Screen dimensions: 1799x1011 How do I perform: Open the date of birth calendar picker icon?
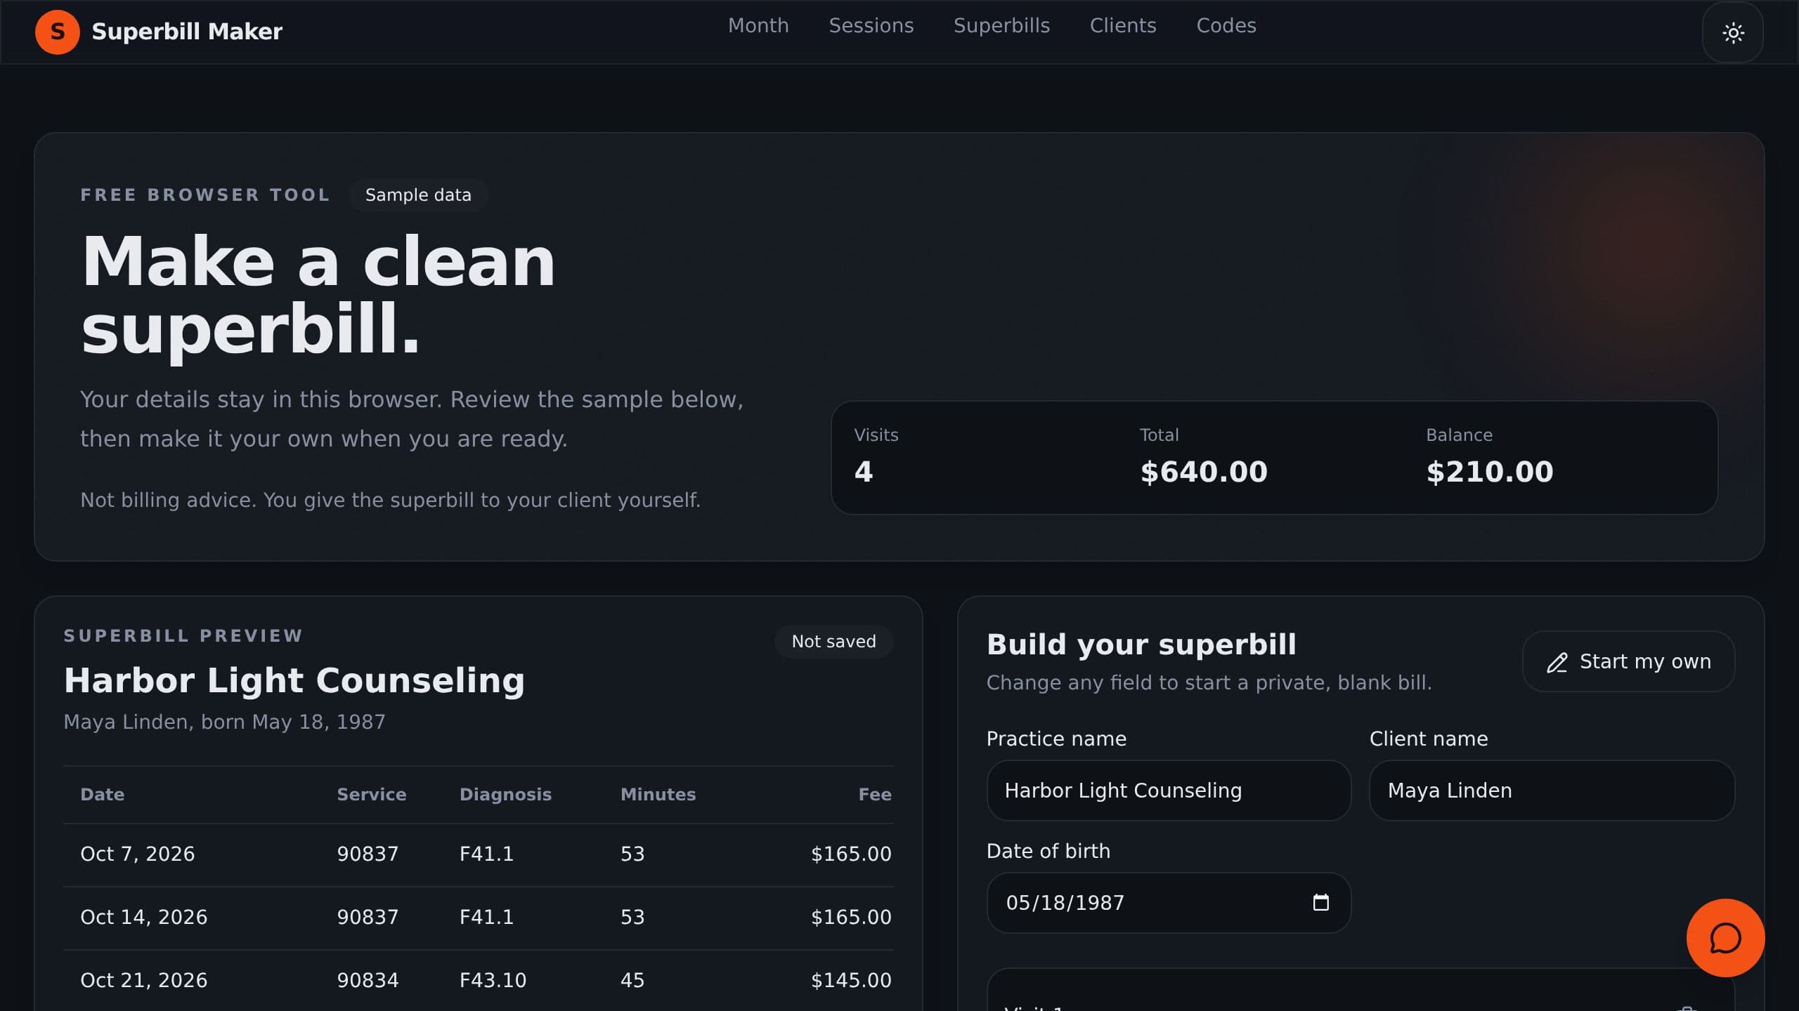click(x=1321, y=902)
